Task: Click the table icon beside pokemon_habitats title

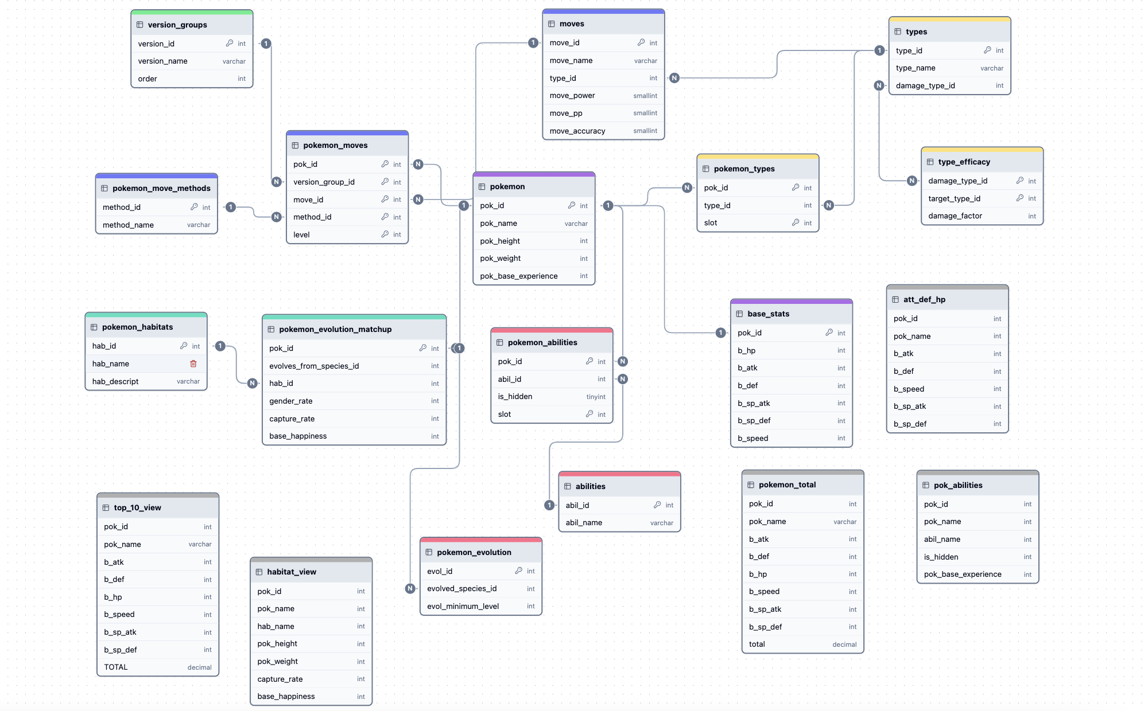Action: coord(94,327)
